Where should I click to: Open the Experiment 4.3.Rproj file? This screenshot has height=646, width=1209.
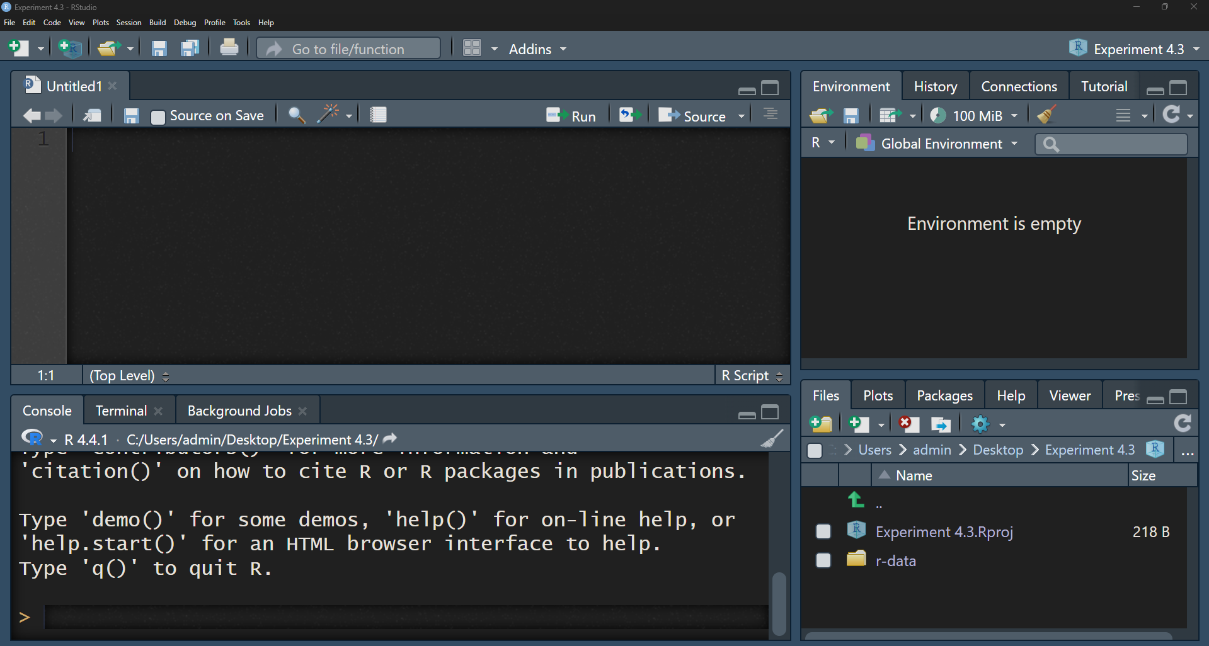click(944, 532)
